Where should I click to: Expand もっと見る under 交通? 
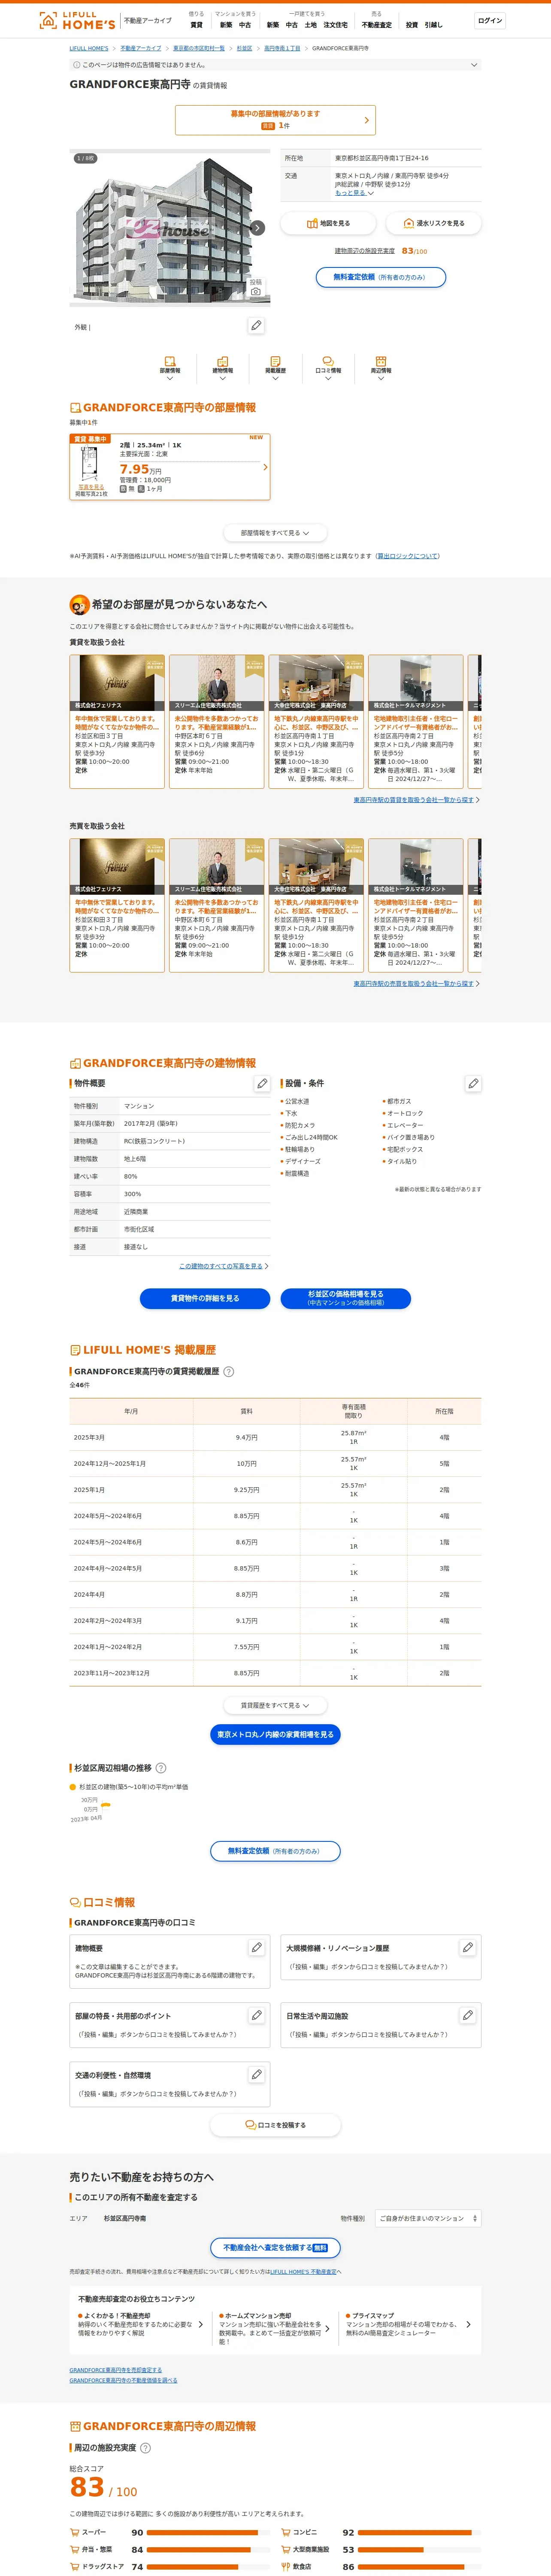pos(354,193)
